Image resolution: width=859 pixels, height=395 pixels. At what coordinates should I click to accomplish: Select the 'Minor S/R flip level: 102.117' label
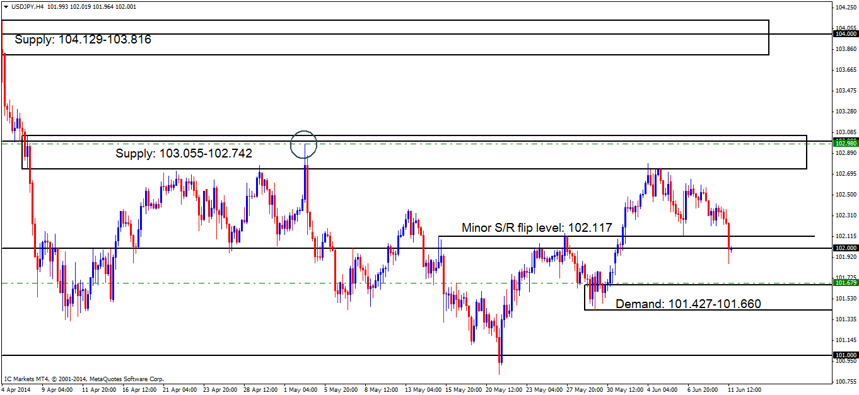(x=537, y=227)
